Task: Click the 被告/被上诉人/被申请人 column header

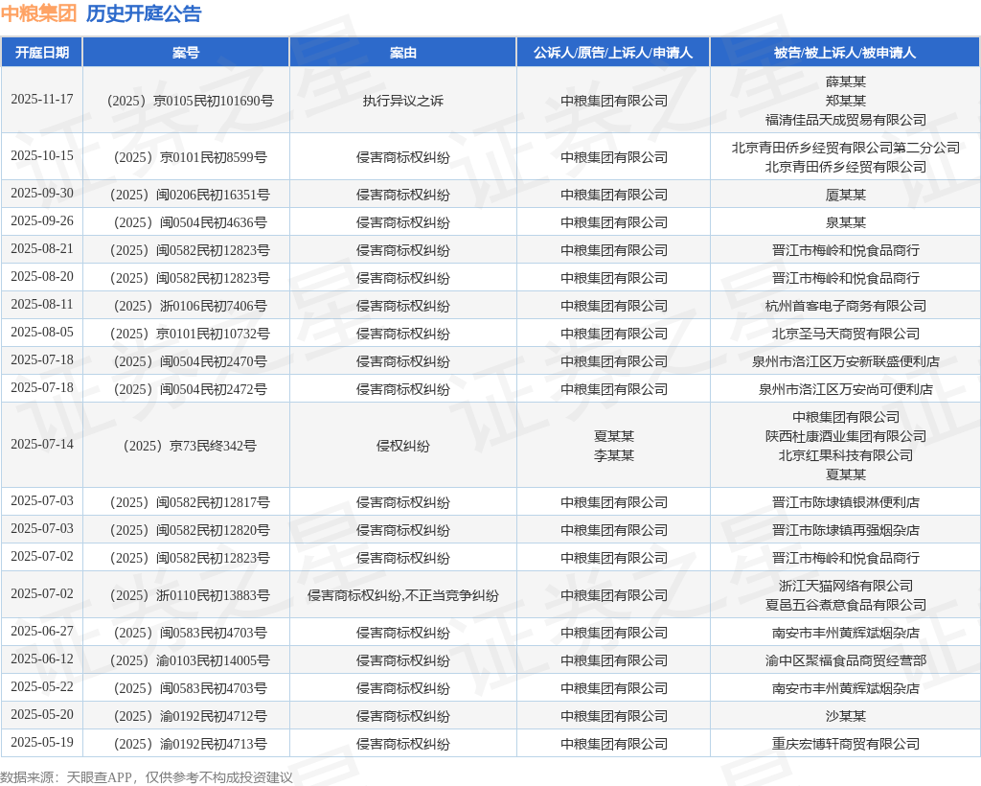Action: [x=845, y=53]
